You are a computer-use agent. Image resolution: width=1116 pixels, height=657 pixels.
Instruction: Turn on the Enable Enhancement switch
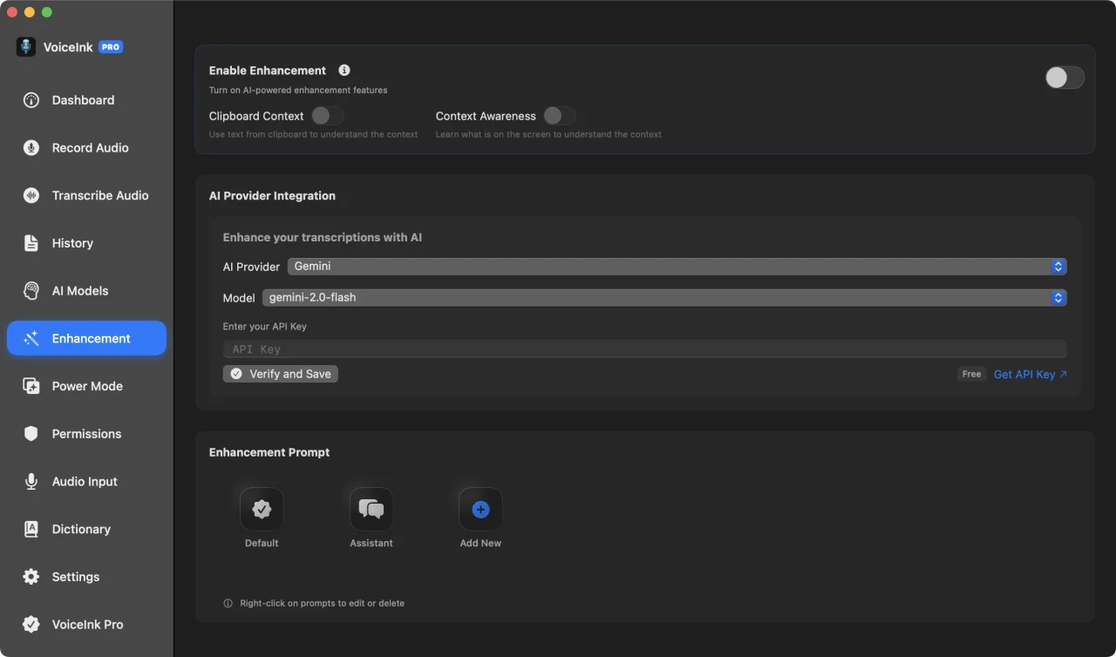[x=1065, y=78]
